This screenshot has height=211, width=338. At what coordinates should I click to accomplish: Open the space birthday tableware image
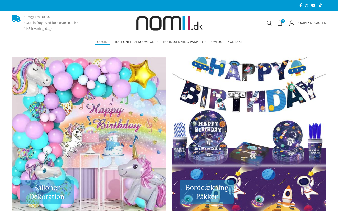point(249,119)
